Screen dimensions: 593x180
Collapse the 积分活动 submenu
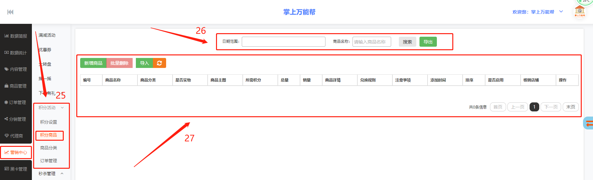point(51,108)
